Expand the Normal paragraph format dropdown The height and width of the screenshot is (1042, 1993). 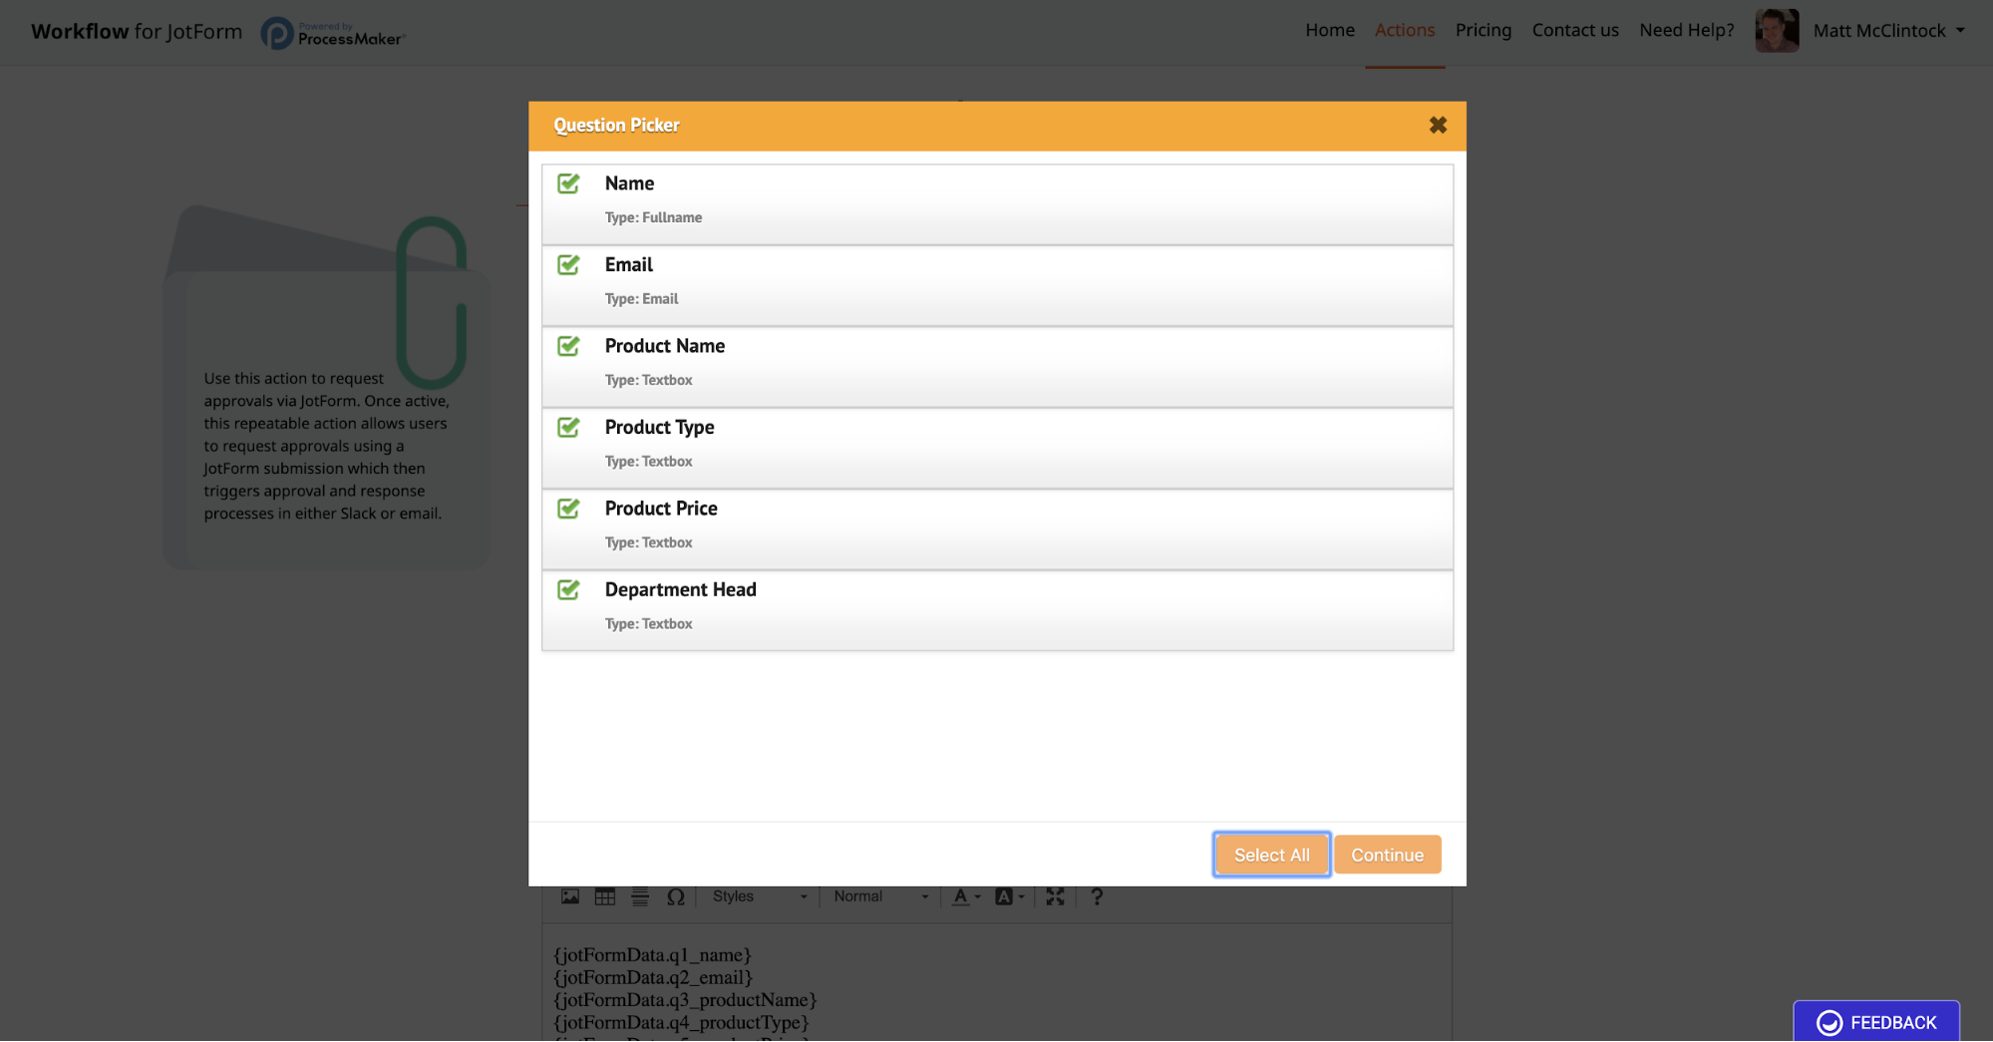coord(880,896)
